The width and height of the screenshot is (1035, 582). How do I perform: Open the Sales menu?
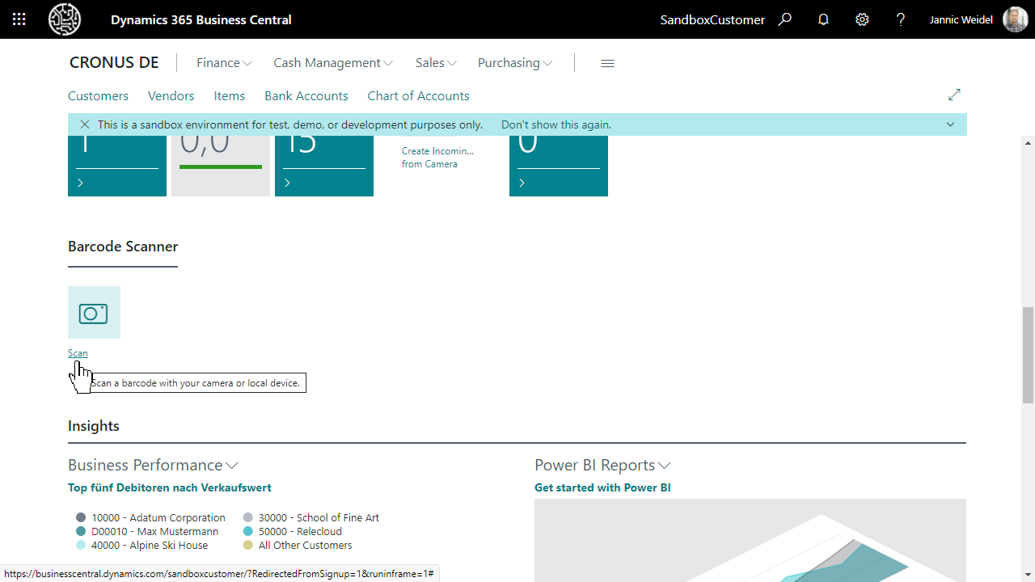pos(435,62)
